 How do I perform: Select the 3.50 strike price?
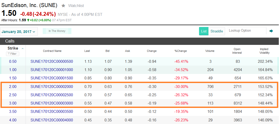13,112
